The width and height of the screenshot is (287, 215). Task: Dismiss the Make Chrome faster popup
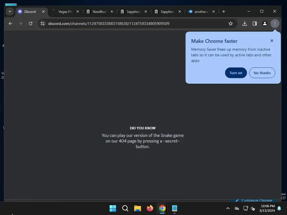272,41
